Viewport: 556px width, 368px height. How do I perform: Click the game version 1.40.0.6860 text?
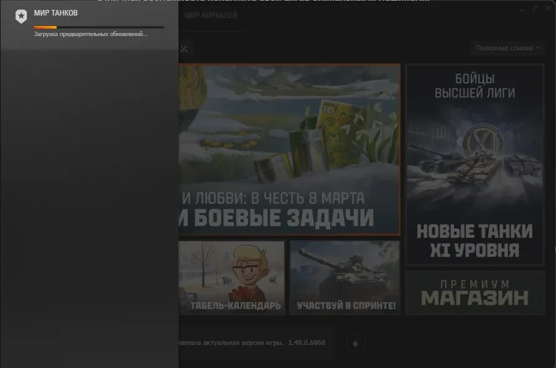pyautogui.click(x=306, y=343)
